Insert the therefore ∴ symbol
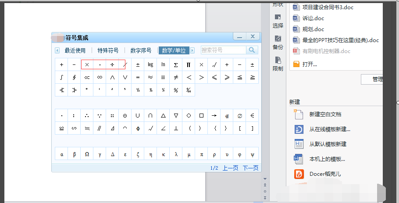The height and width of the screenshot is (203, 399). click(87, 115)
